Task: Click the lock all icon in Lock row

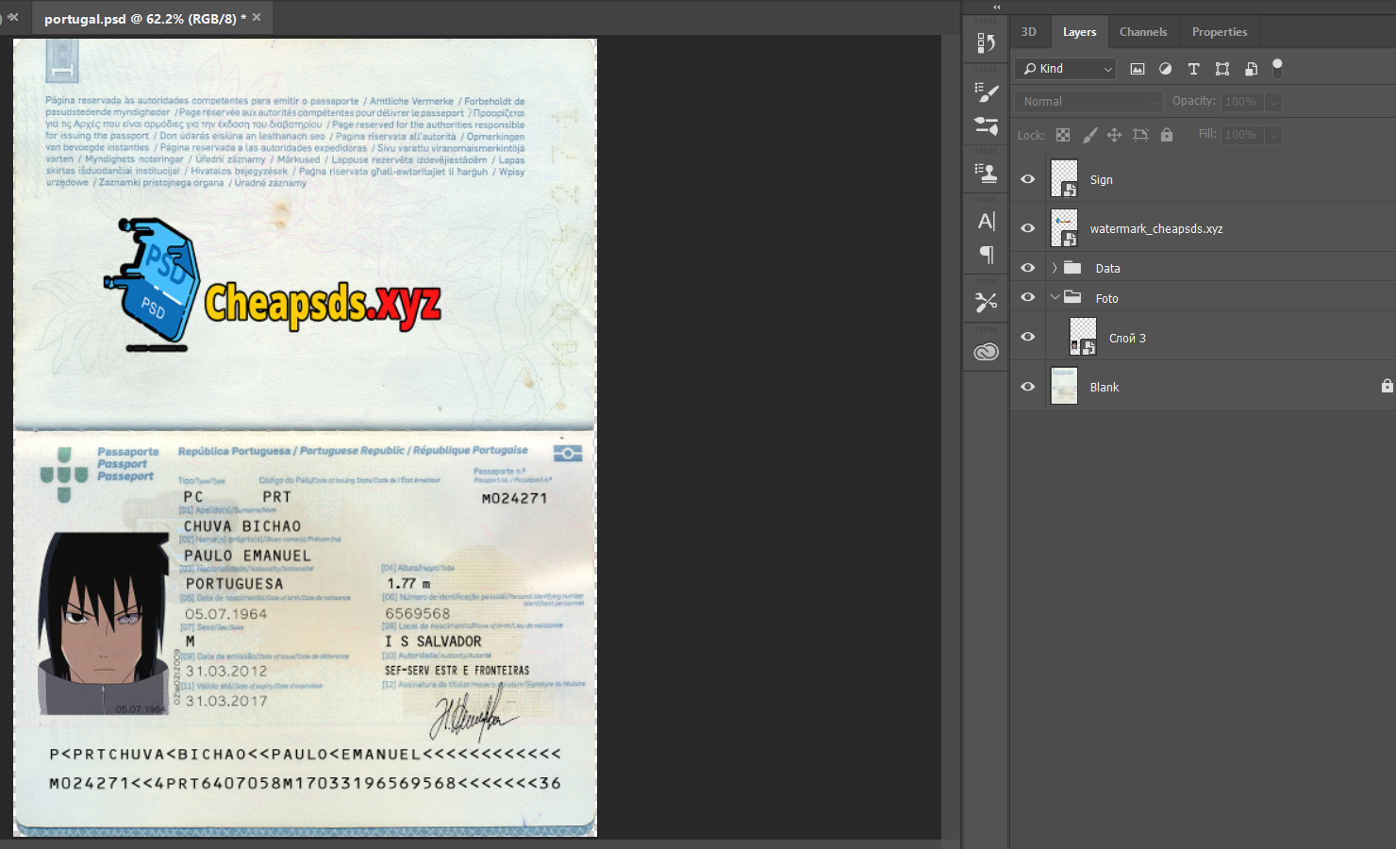Action: [1167, 135]
